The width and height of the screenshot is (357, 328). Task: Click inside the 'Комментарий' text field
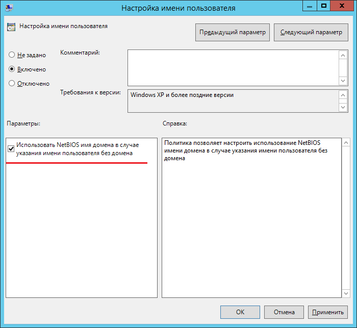point(233,67)
